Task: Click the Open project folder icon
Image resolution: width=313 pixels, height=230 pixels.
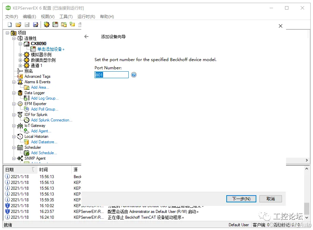Action: pos(18,25)
